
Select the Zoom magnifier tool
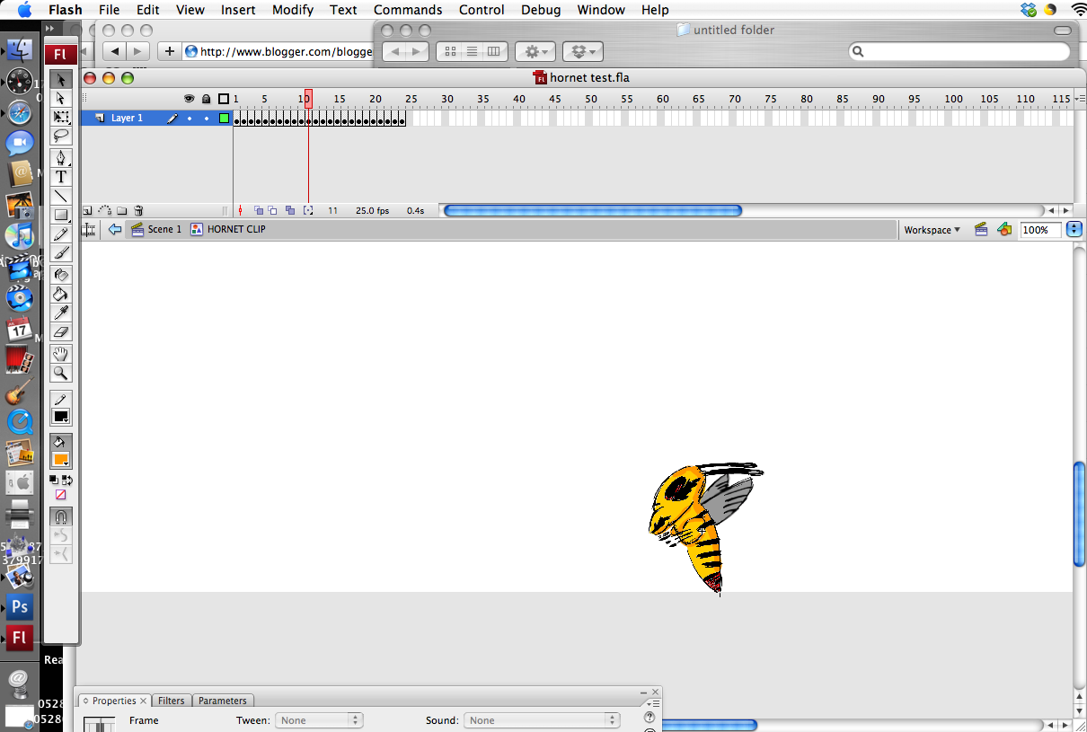click(x=61, y=373)
